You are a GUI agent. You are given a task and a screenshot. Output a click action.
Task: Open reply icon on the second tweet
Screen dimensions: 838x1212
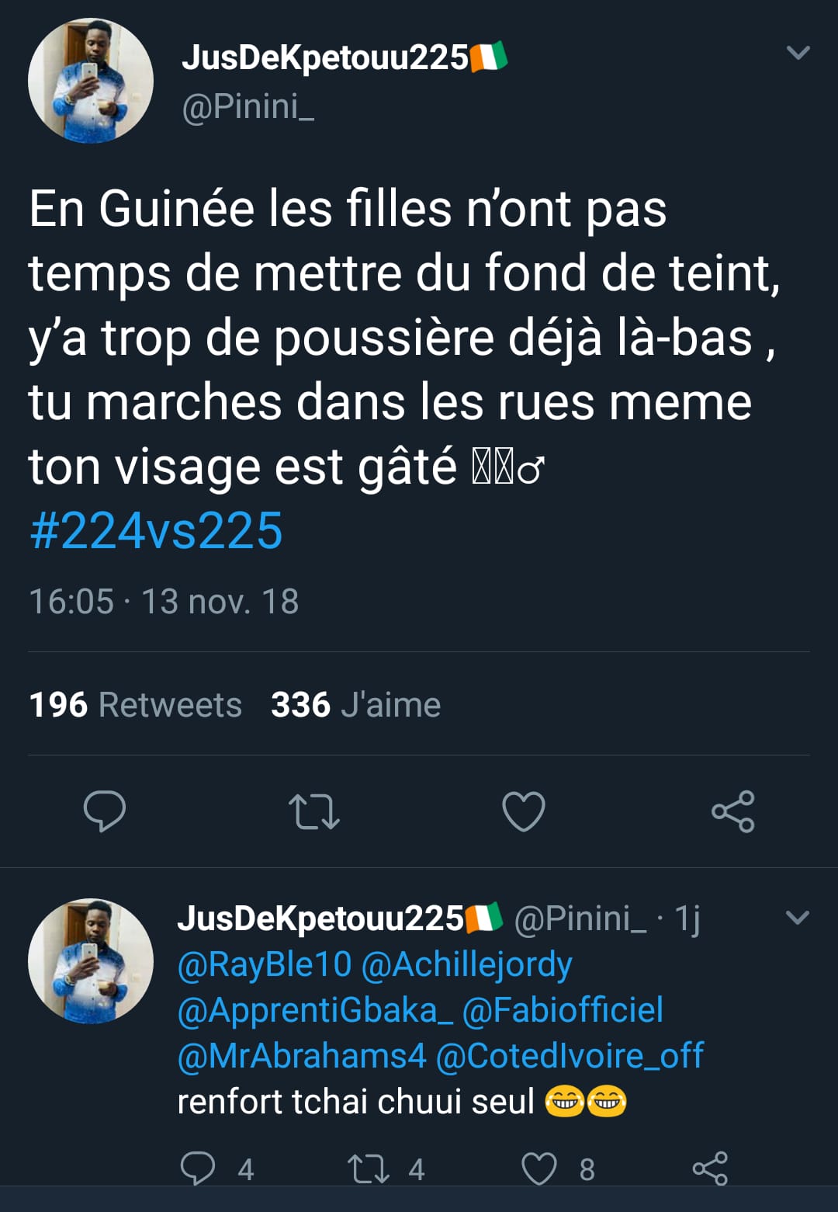[x=198, y=1169]
